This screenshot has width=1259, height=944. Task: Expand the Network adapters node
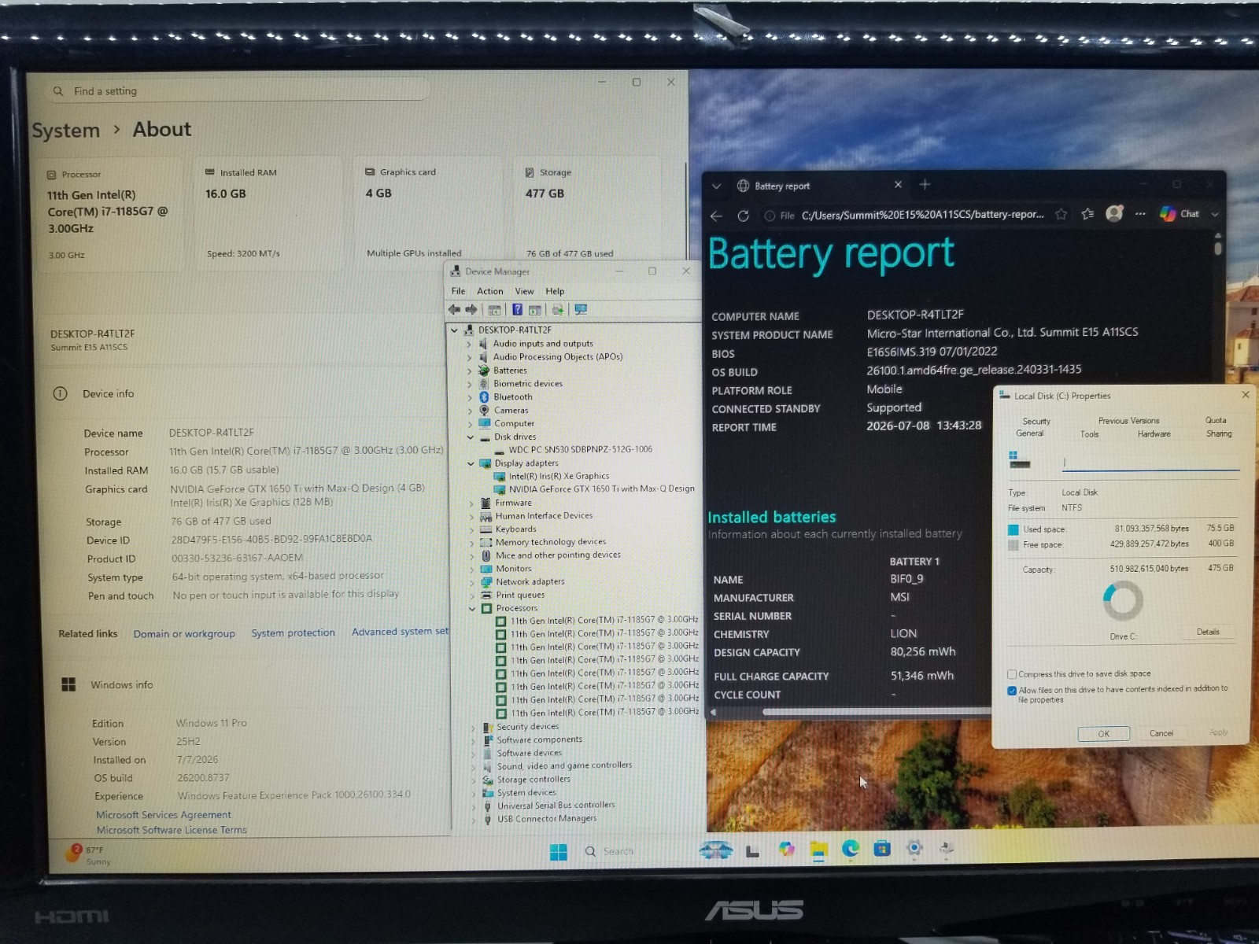[472, 582]
